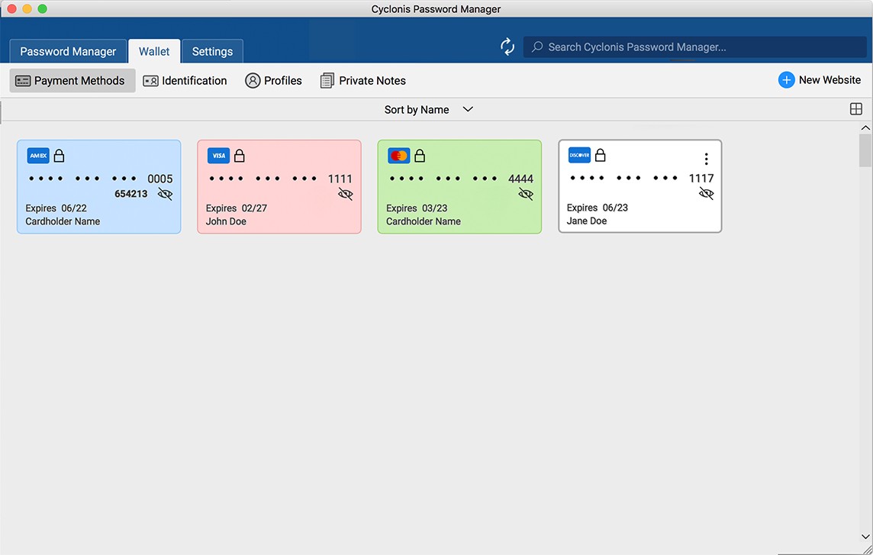Click the grid view layout icon
Viewport: 873px width, 555px height.
pos(855,109)
